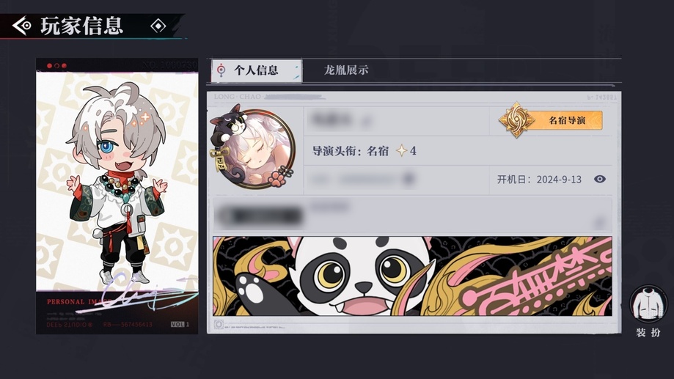This screenshot has height=379, width=674.
Task: Click the chibi character personal image card
Action: pos(117,196)
